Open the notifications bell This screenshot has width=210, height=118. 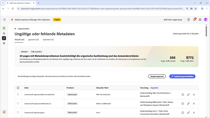click(x=194, y=20)
